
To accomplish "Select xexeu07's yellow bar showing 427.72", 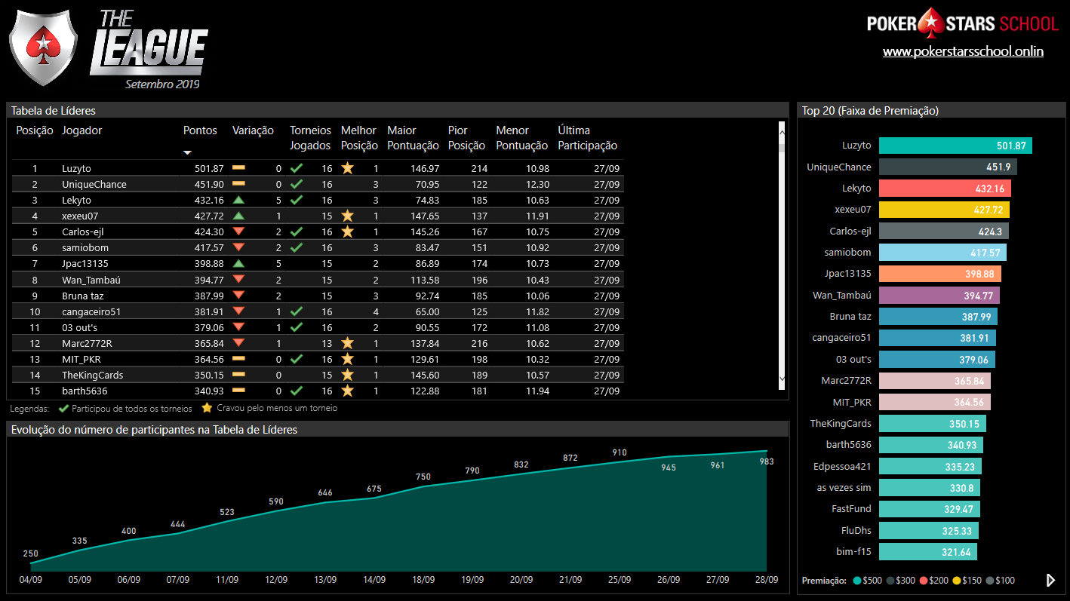I will [x=944, y=210].
